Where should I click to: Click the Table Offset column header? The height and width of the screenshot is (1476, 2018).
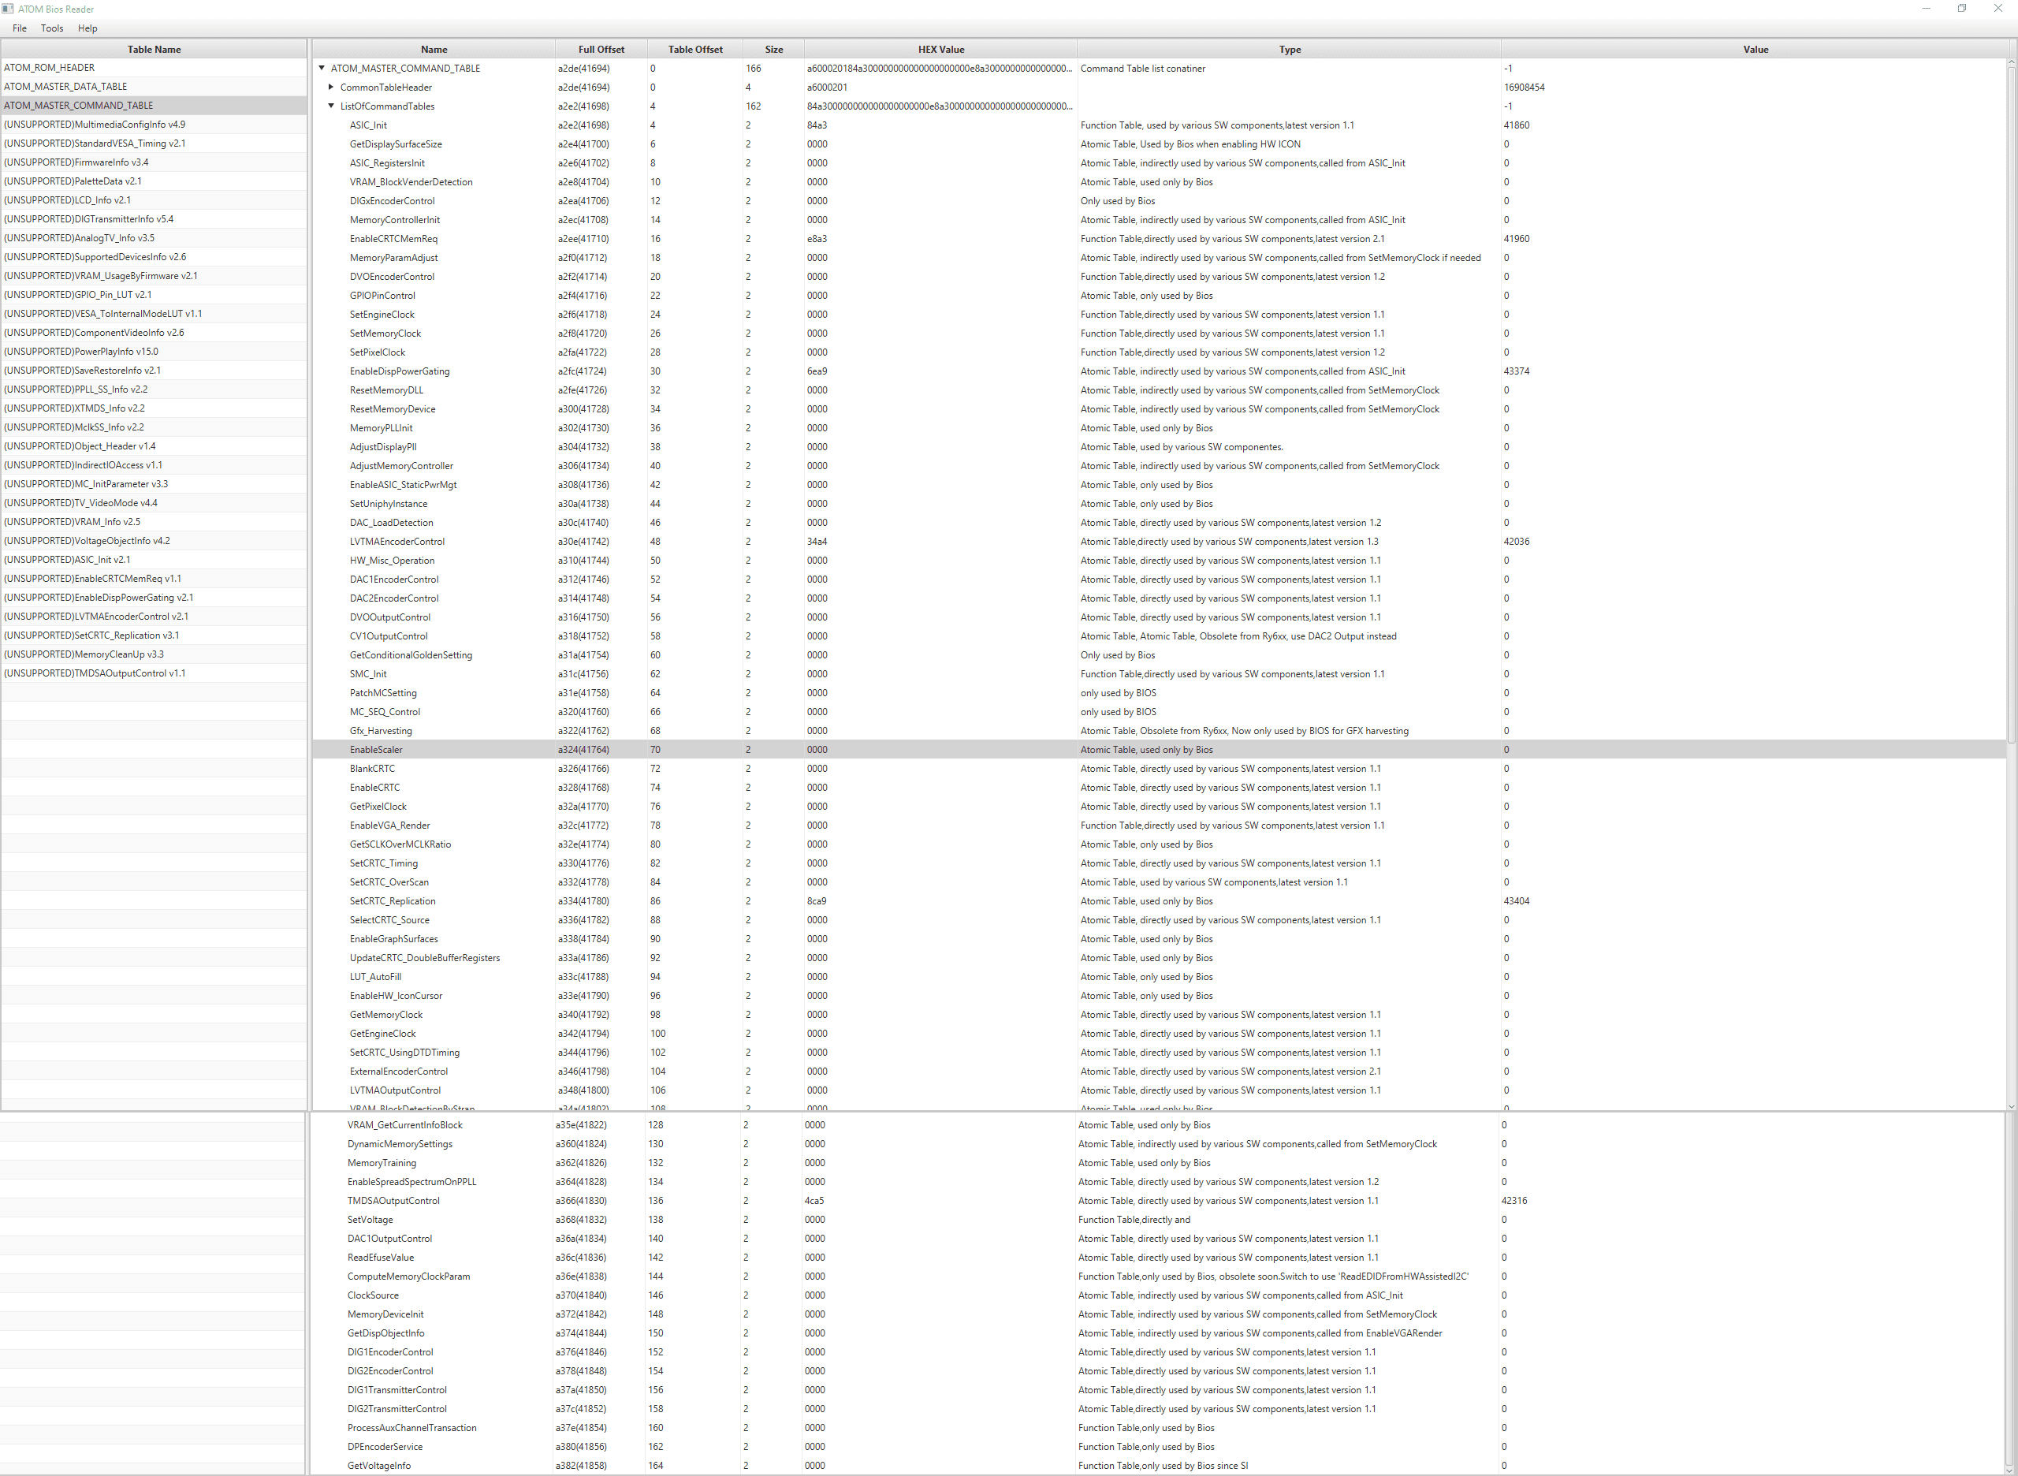coord(695,49)
